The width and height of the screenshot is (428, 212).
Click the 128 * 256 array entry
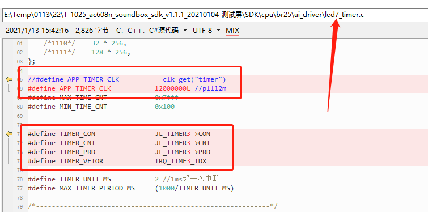coord(111,52)
